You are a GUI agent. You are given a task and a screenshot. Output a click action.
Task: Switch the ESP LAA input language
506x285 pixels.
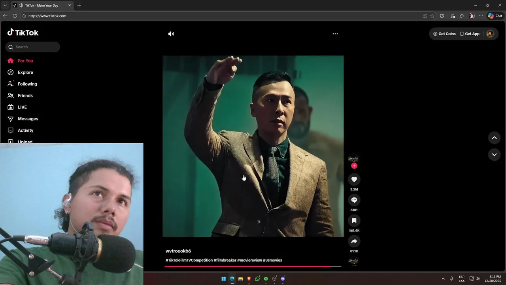coord(462,279)
